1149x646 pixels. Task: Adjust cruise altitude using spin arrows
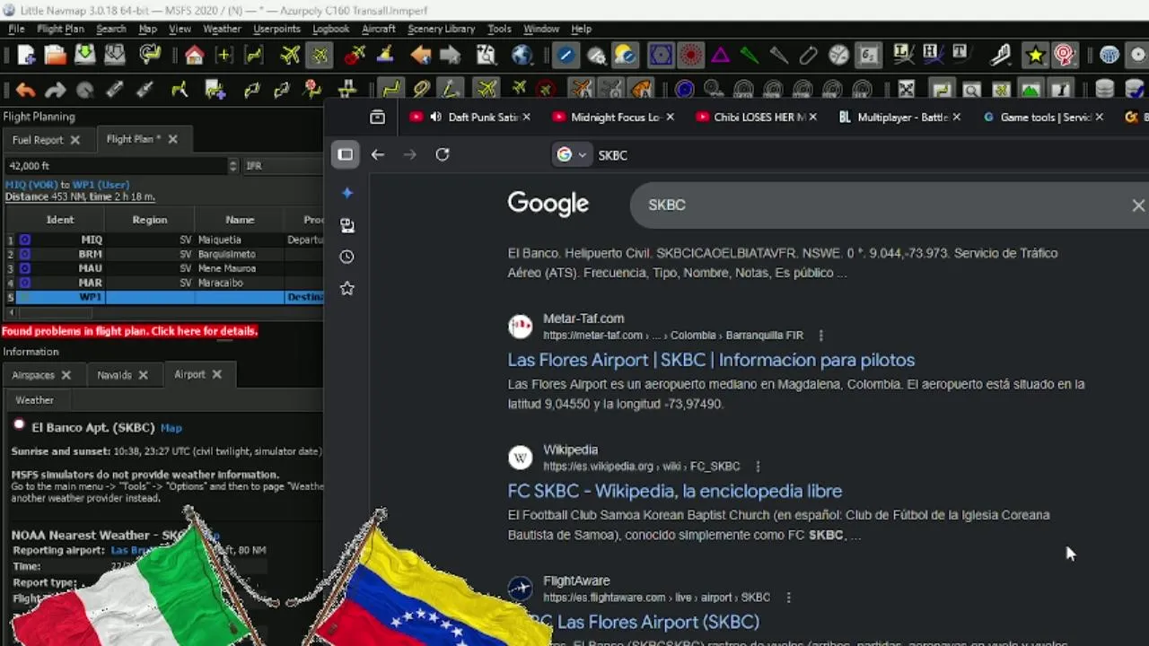pyautogui.click(x=233, y=165)
